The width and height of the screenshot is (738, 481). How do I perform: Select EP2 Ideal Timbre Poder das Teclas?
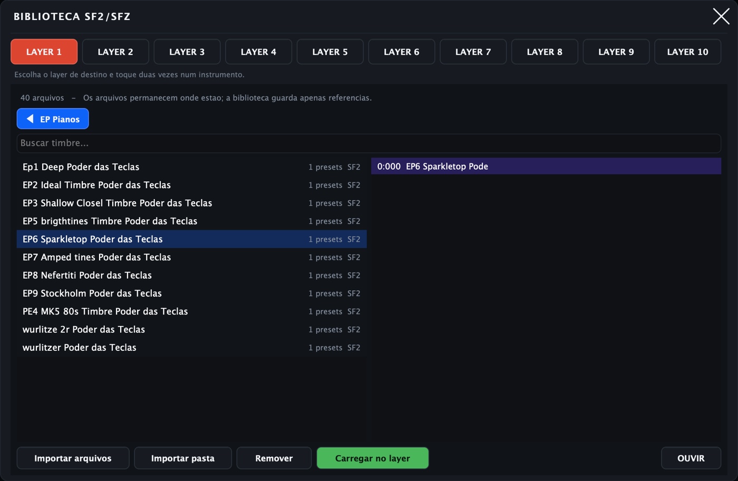click(x=192, y=185)
